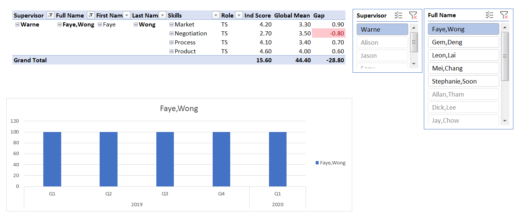
Task: Choose Jason in the Supervisor slicer
Action: (382, 56)
